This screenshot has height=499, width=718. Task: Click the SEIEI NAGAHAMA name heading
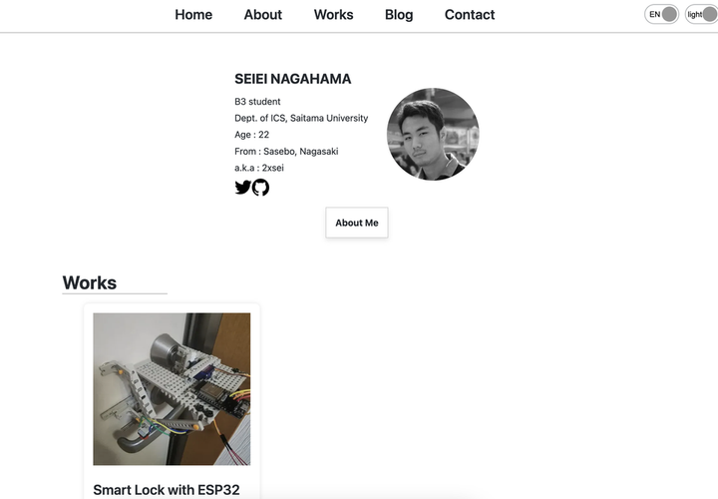pyautogui.click(x=293, y=79)
